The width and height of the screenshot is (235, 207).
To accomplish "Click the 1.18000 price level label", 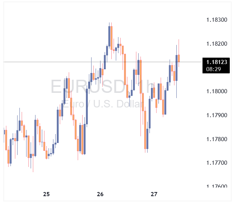I will 217,91.
